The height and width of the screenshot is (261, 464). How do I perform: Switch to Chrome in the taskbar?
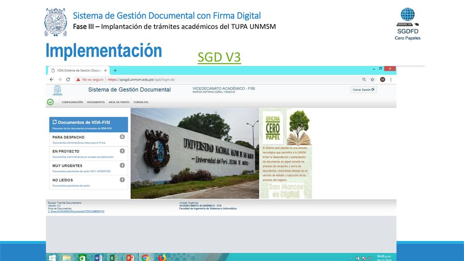click(145, 258)
